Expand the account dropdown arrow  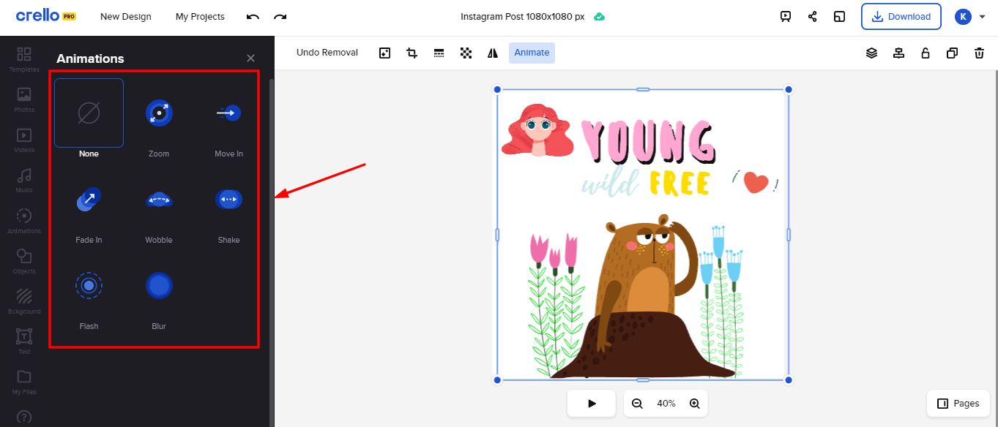(x=982, y=17)
